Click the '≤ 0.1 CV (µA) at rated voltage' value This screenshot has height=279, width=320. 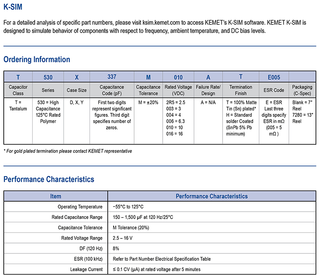point(156,269)
